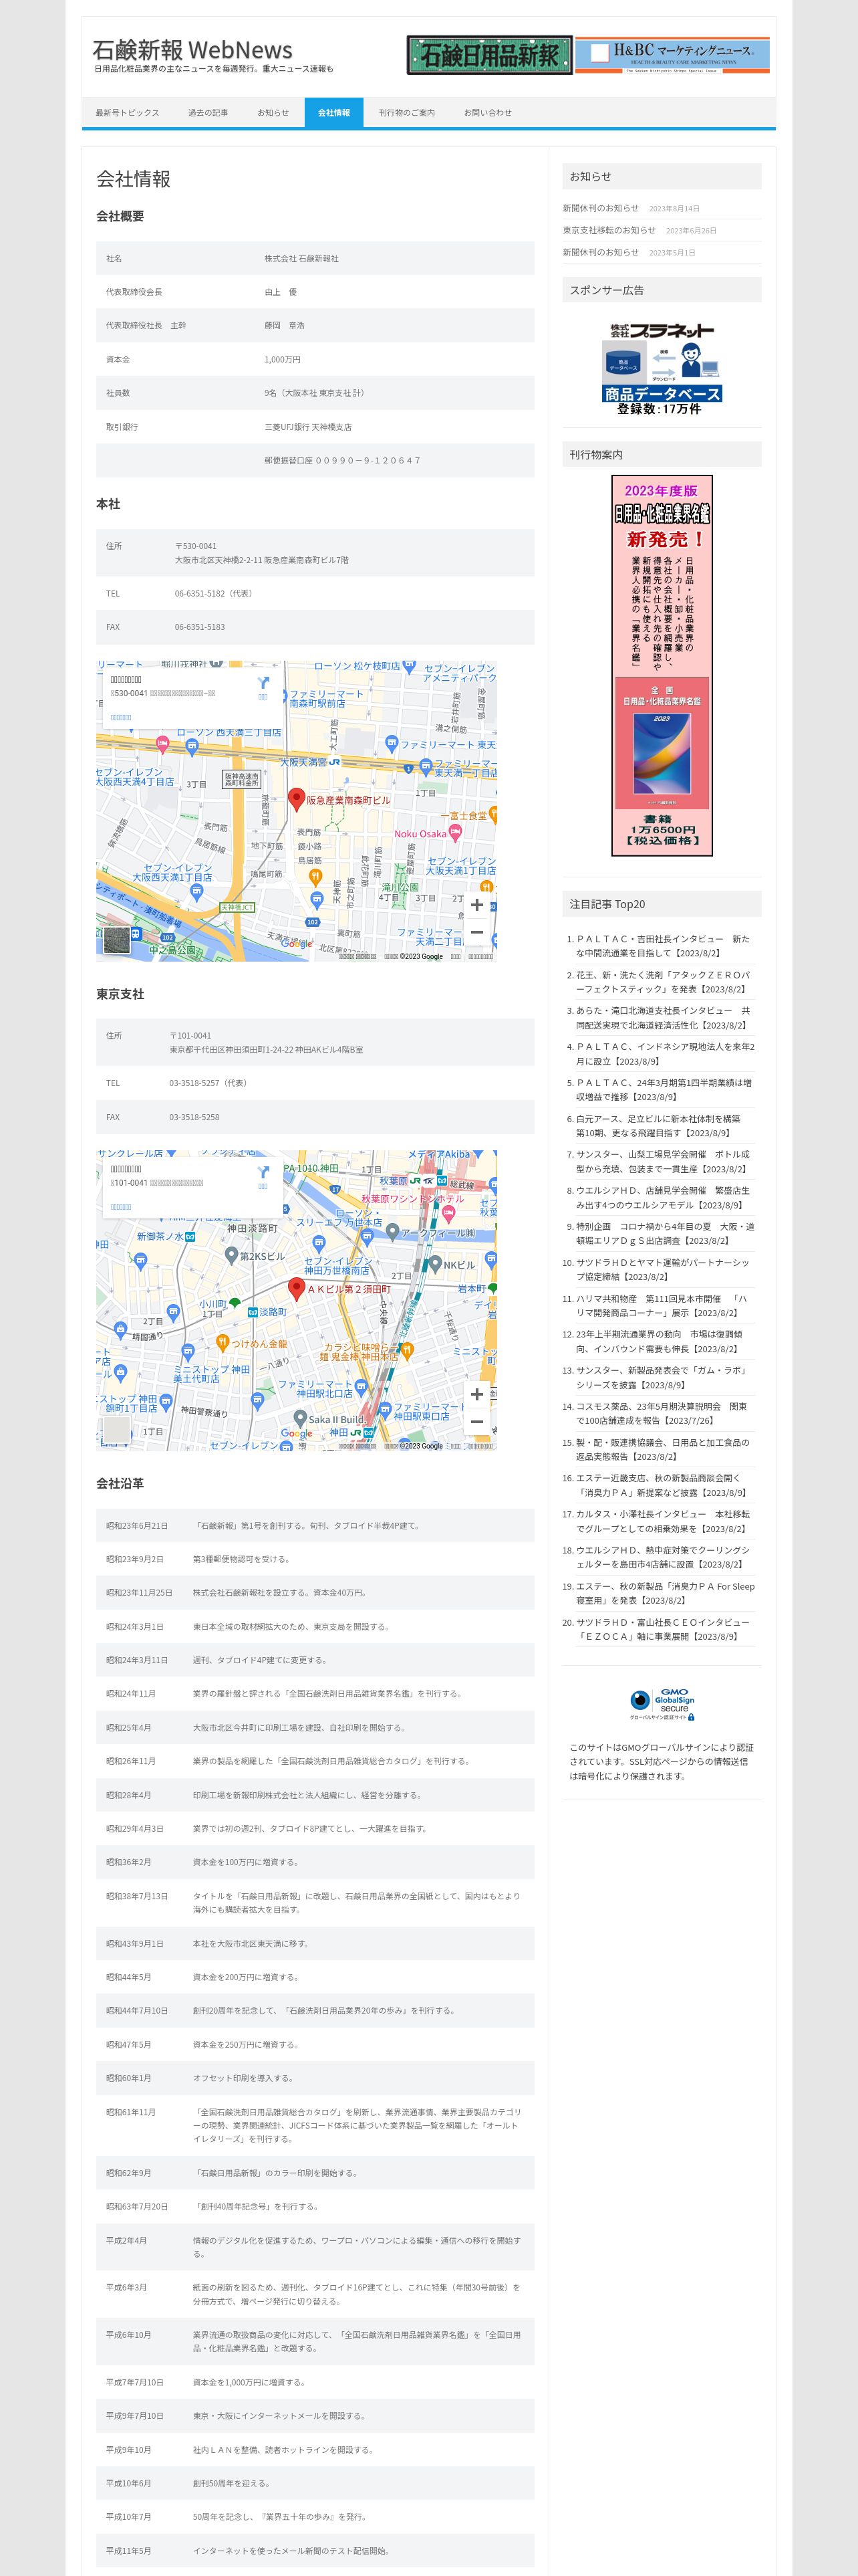The width and height of the screenshot is (858, 2576).
Task: Select the 会社情報 tab
Action: tap(333, 113)
